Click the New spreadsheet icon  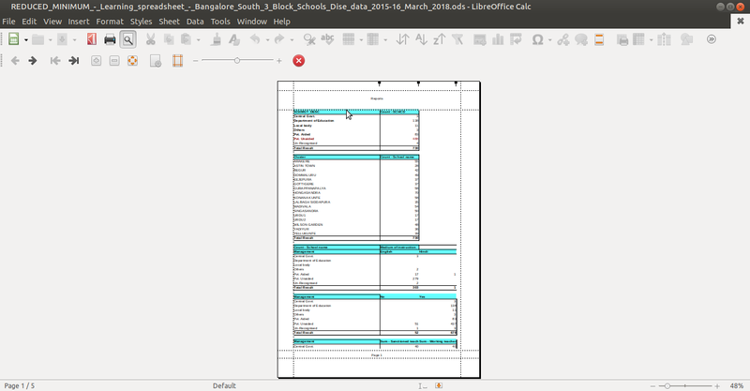14,39
